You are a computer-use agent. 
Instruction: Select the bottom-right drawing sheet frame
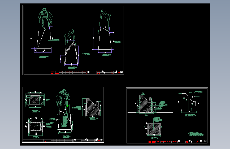[x=167, y=116]
